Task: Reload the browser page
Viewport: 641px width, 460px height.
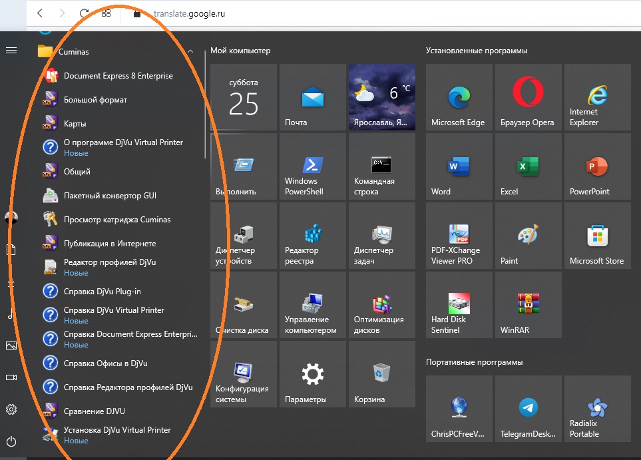Action: 84,13
